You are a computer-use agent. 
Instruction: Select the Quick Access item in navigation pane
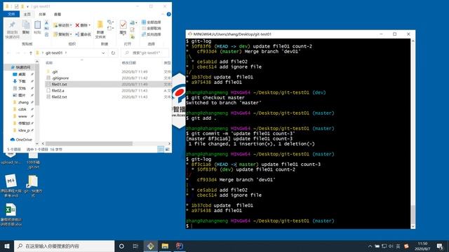click(20, 67)
